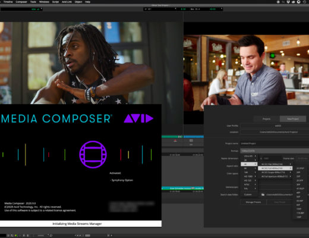Viewport: 309px width, 238px height.
Task: Open the Frame rate dropdown
Action: [x=302, y=158]
